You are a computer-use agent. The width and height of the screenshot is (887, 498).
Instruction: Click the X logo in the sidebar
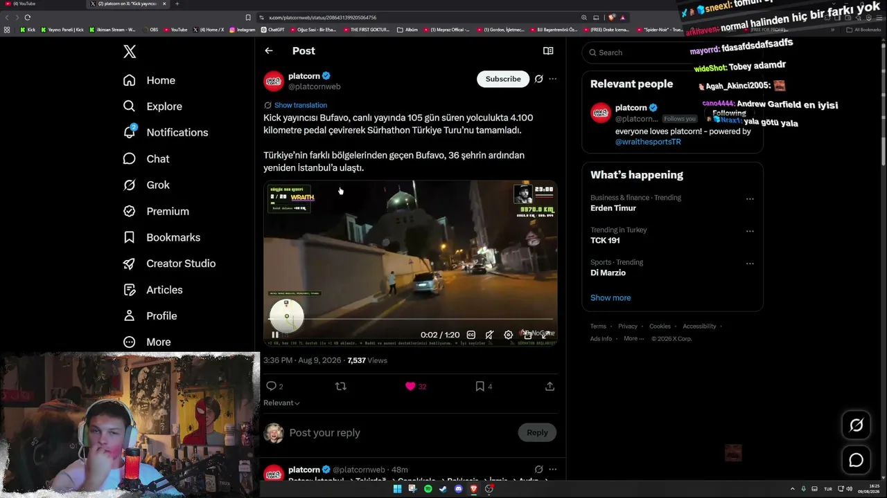(130, 51)
